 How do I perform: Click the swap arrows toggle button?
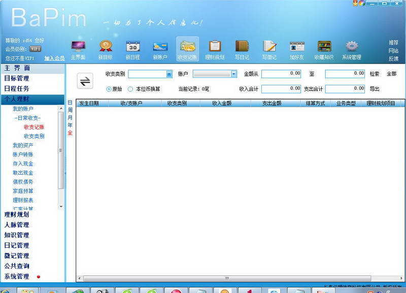pyautogui.click(x=85, y=81)
